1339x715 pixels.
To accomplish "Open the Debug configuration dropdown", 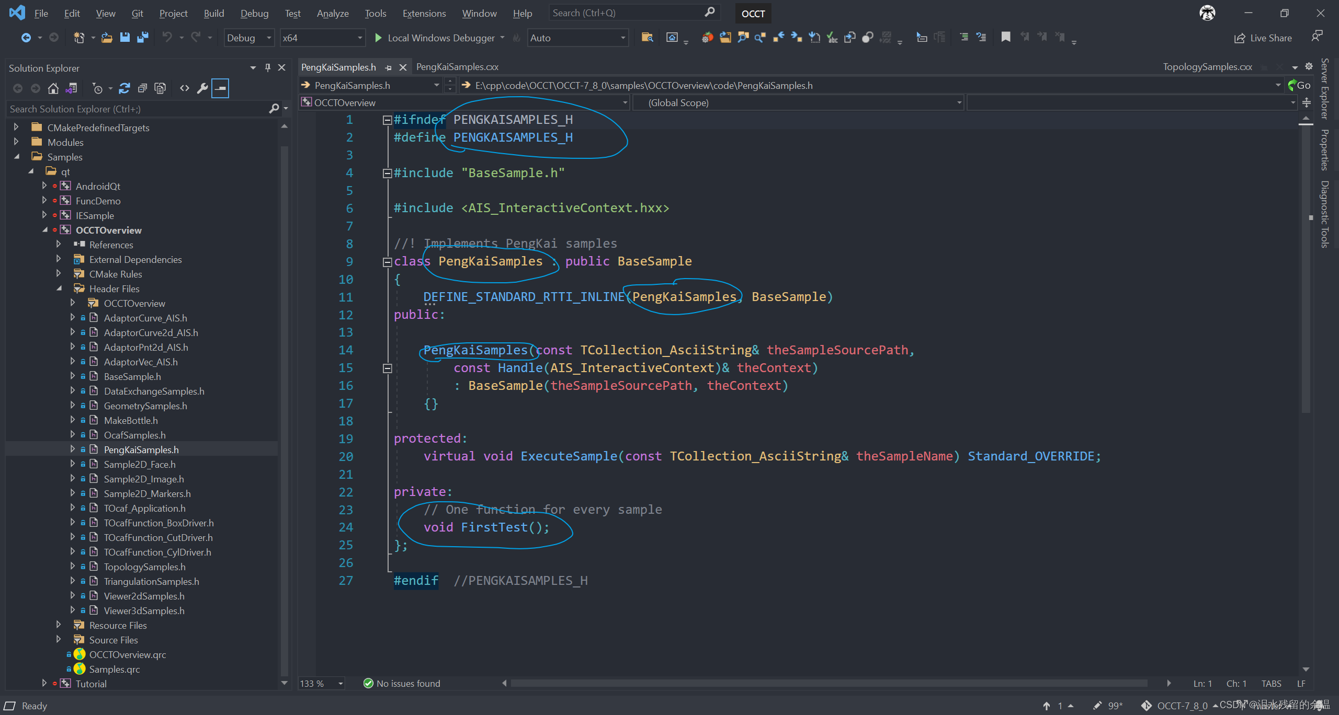I will tap(249, 38).
